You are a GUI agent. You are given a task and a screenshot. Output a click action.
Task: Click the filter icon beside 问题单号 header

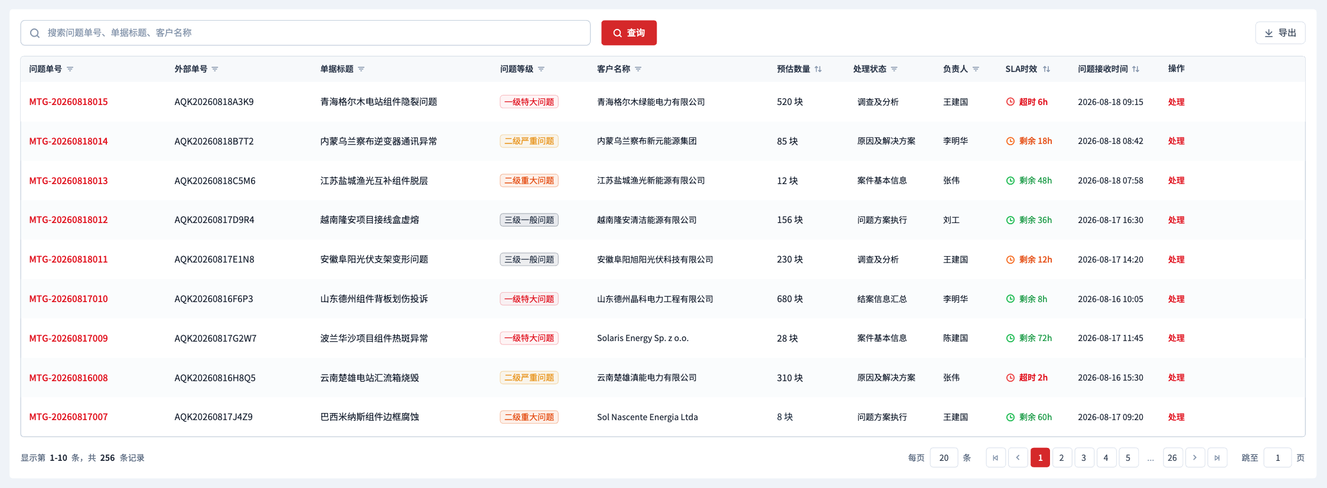click(x=70, y=69)
